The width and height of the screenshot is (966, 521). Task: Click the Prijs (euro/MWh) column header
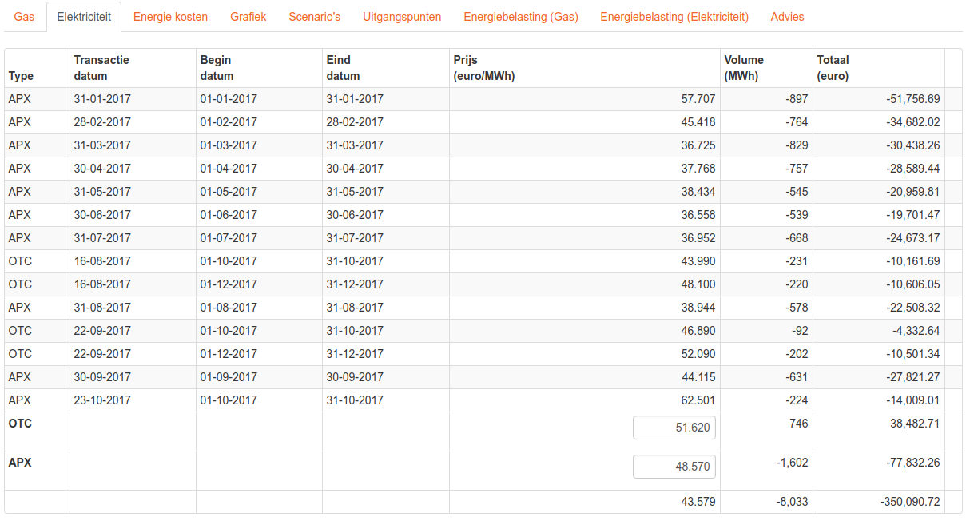[x=484, y=68]
